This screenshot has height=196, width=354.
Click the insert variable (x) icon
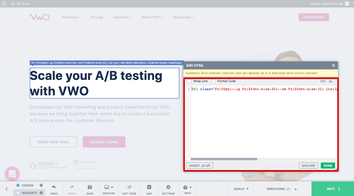(323, 81)
